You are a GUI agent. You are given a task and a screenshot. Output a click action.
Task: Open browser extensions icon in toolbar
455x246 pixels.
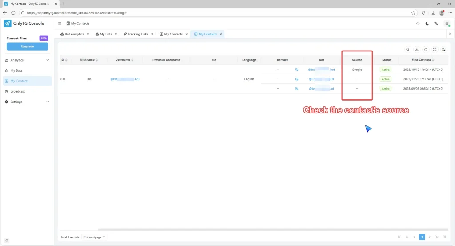click(423, 13)
